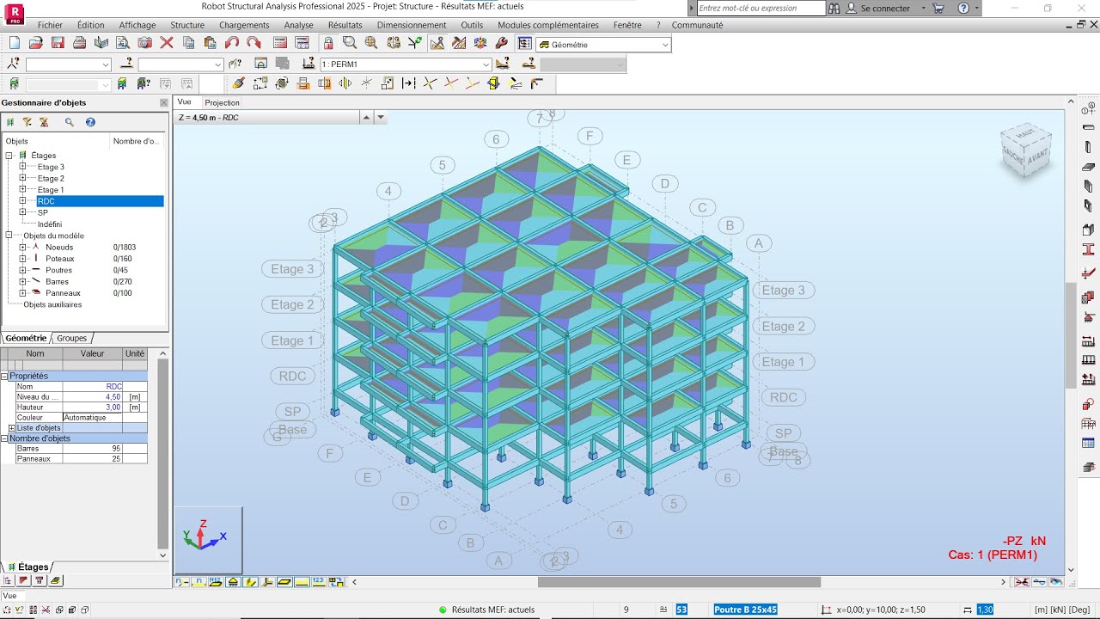The width and height of the screenshot is (1100, 619).
Task: Capture a screenshot with the camera icon
Action: (144, 43)
